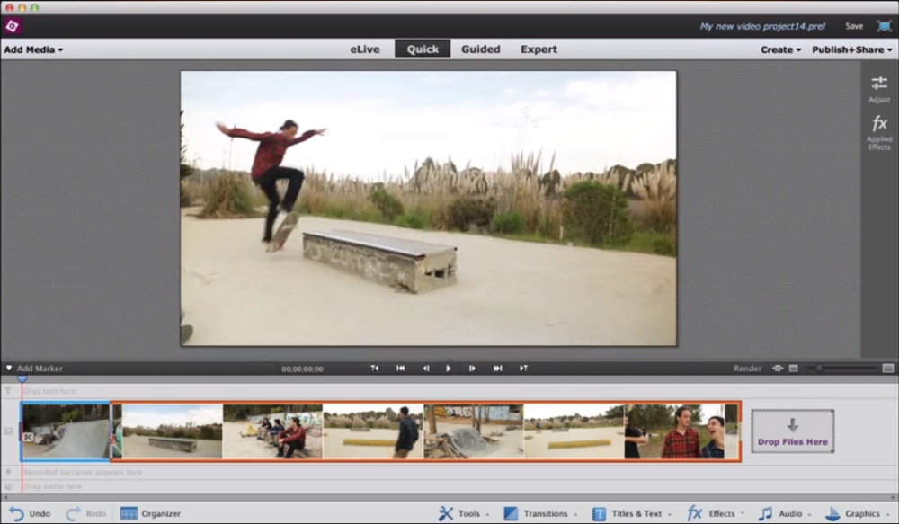Click the Render button
Viewport: 899px width, 524px height.
tap(747, 368)
